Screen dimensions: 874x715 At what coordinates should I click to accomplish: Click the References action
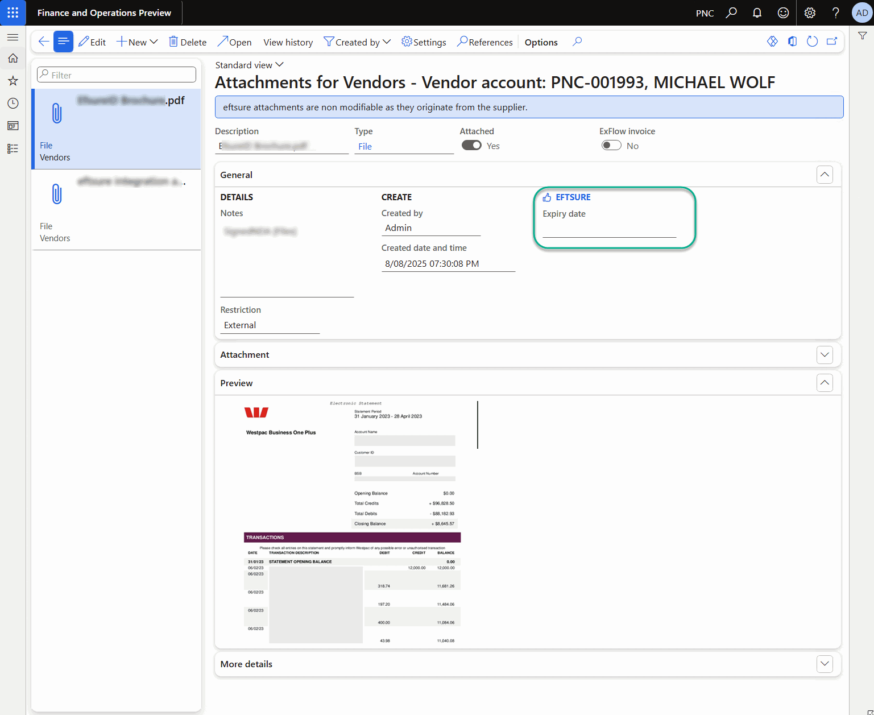coord(485,42)
